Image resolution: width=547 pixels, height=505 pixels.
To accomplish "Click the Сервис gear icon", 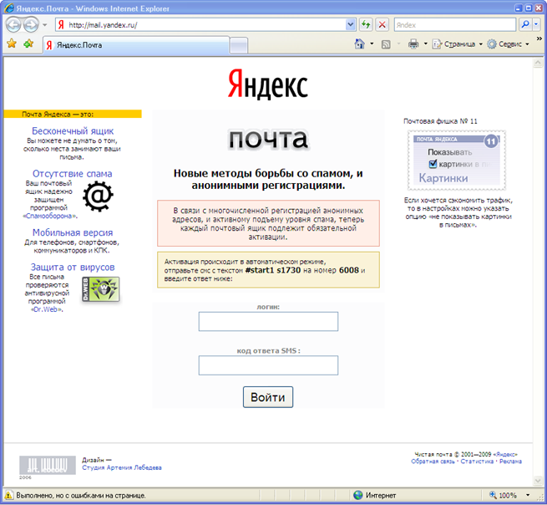I will point(492,44).
